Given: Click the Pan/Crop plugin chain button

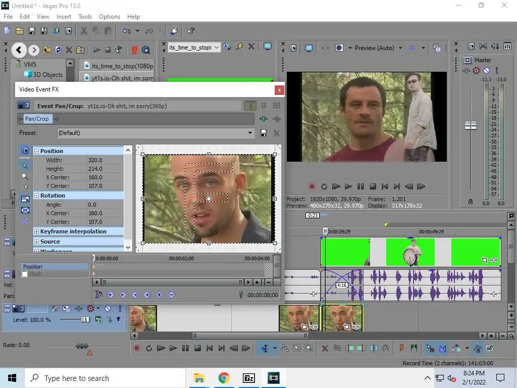Looking at the screenshot, I should point(37,119).
